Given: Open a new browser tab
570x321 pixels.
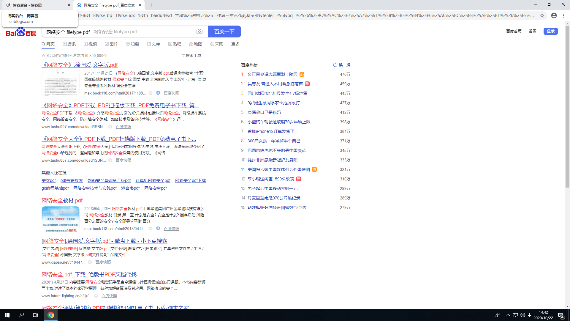Looking at the screenshot, I should coord(151,5).
